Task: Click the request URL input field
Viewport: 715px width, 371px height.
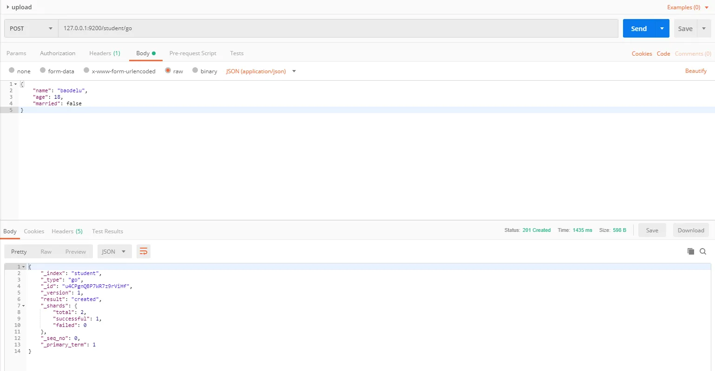Action: point(338,28)
